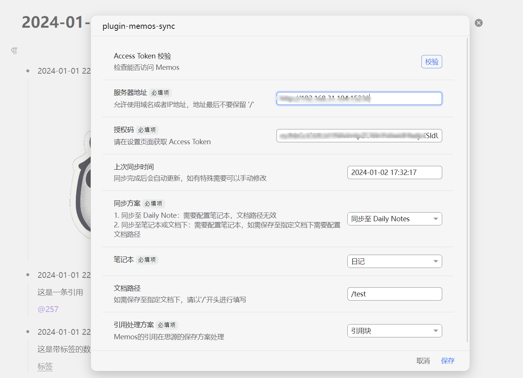The width and height of the screenshot is (523, 378).
Task: Click the 标签 tag link
Action: click(45, 366)
